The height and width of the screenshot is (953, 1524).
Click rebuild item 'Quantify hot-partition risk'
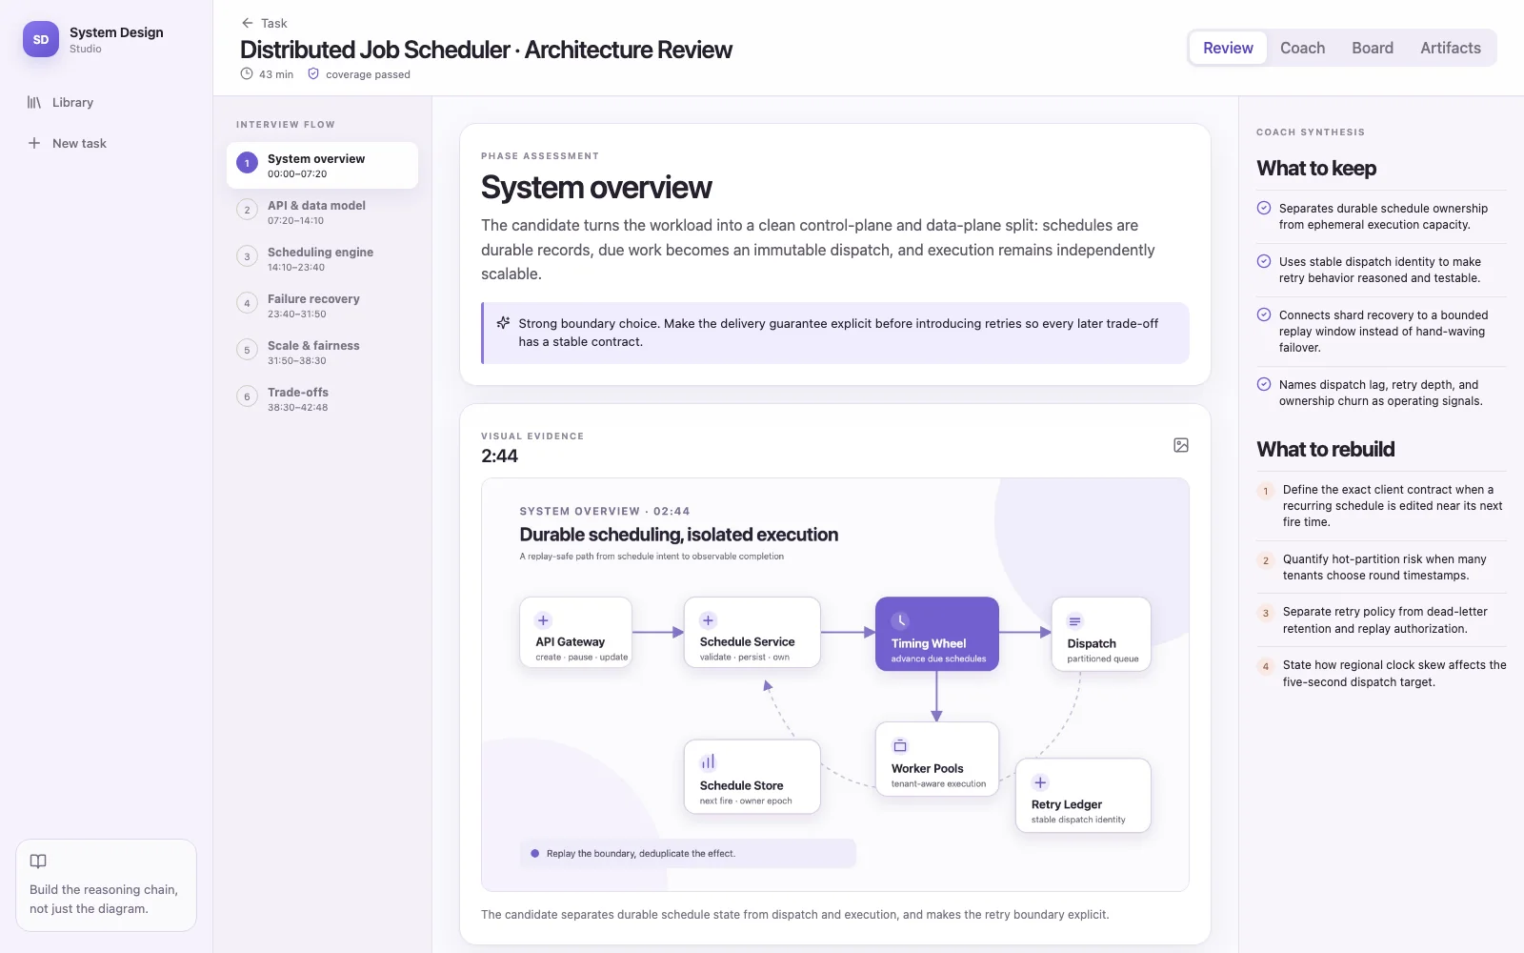coord(1381,567)
